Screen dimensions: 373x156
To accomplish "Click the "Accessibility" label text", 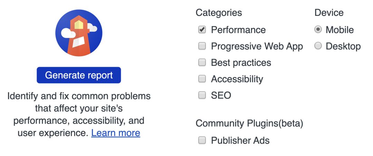I will (237, 79).
